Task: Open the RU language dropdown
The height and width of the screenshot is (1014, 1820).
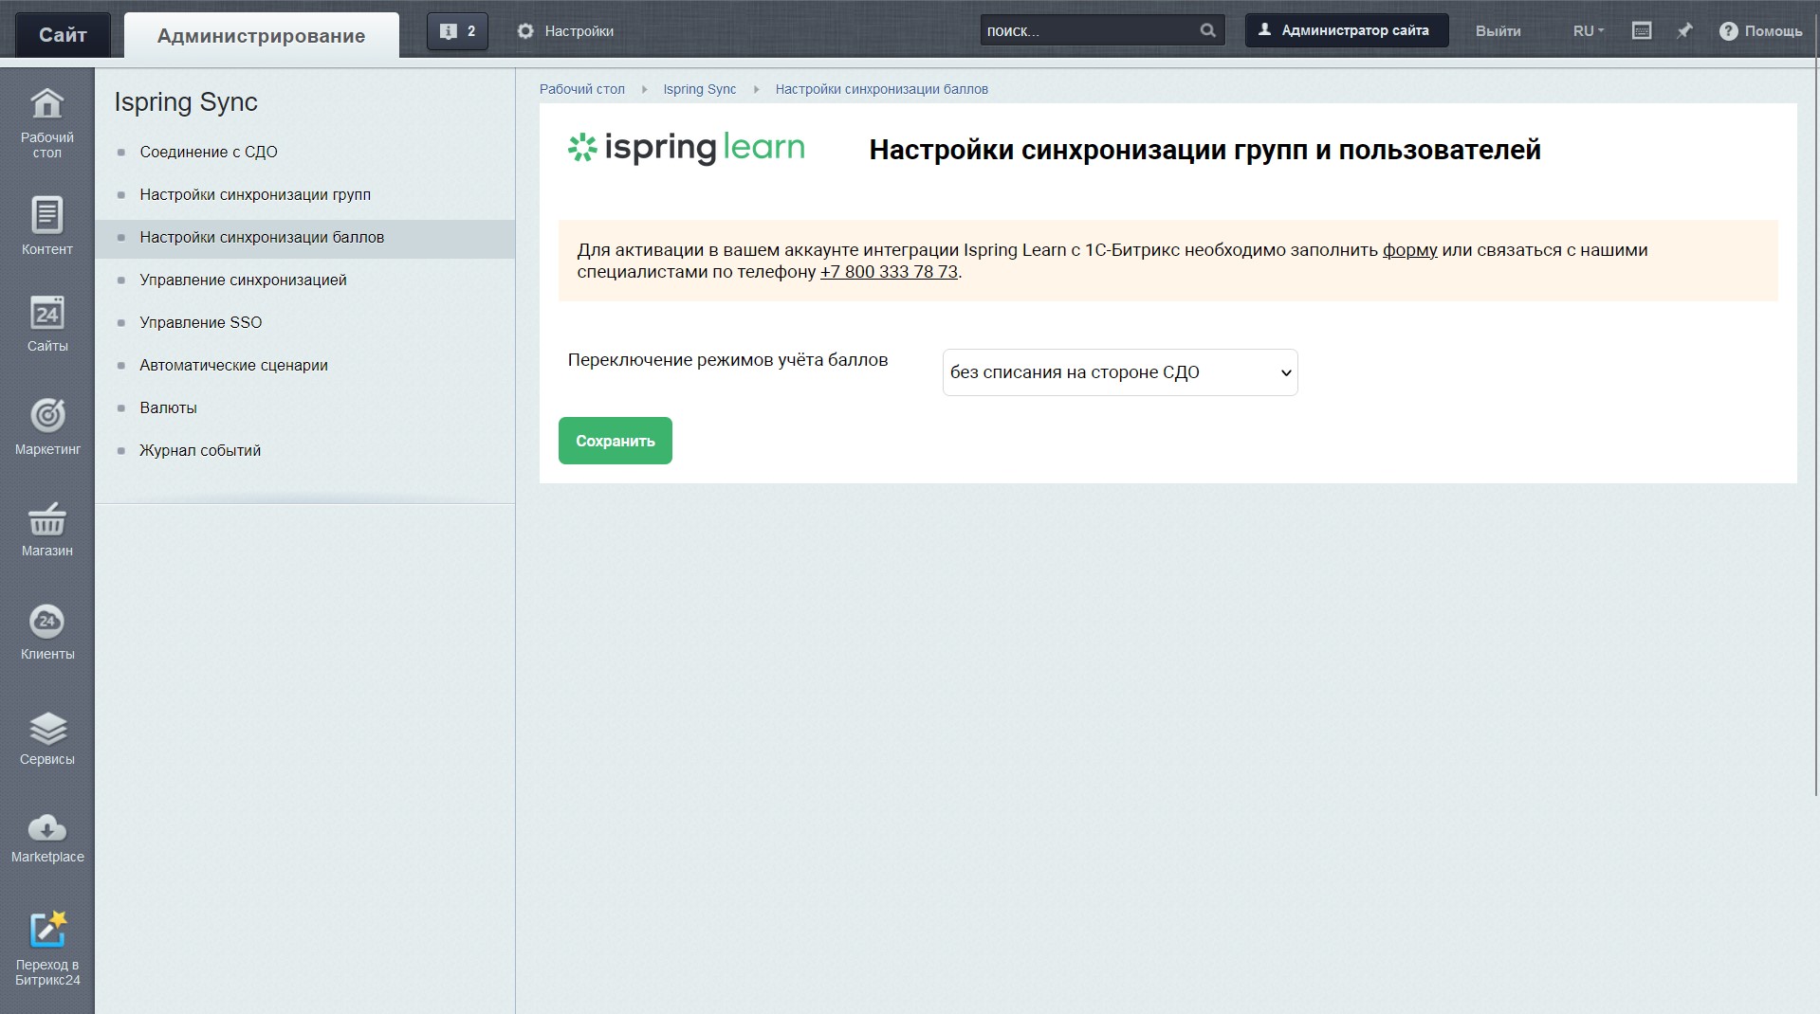Action: coord(1588,31)
